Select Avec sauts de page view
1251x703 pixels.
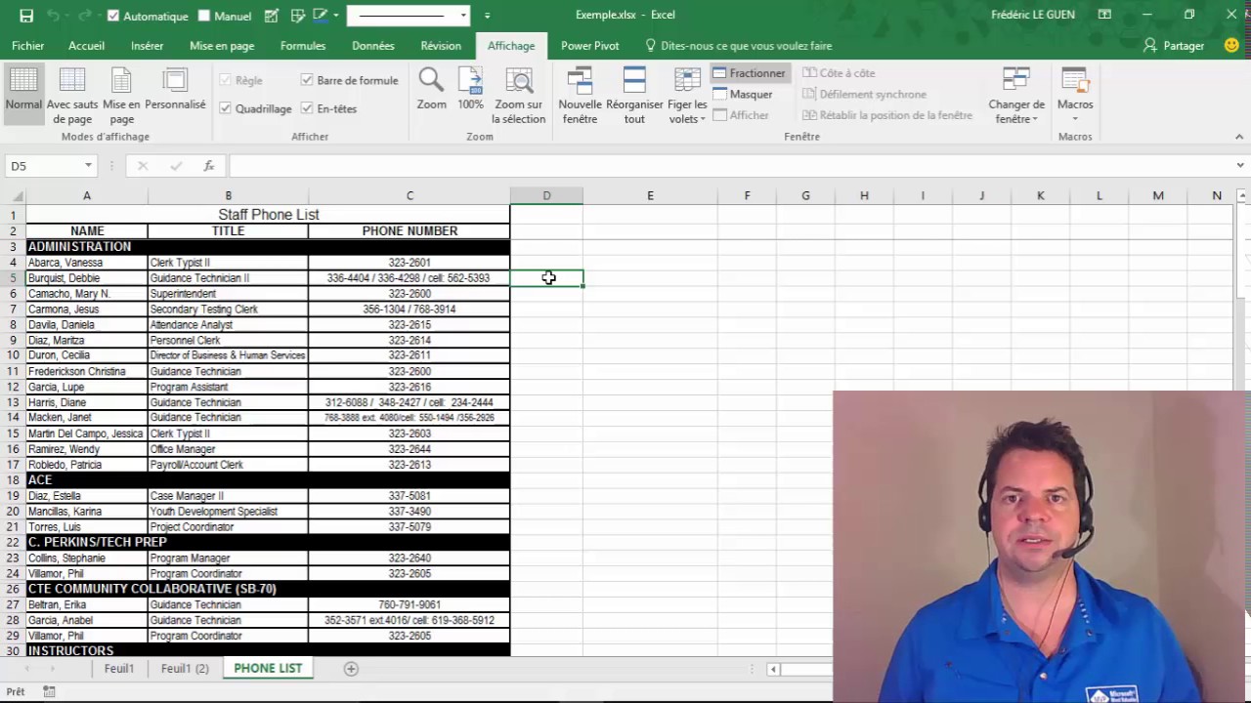(72, 96)
